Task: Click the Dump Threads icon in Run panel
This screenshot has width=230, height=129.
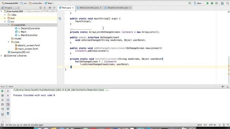Action: pos(3,105)
